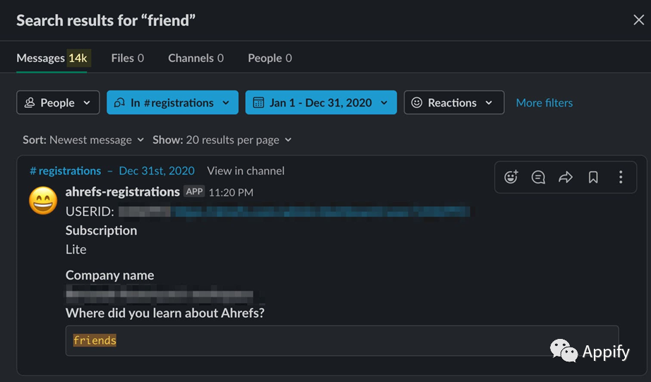The width and height of the screenshot is (651, 382).
Task: Add a reaction to the ahrefs-registrations message
Action: coord(510,177)
